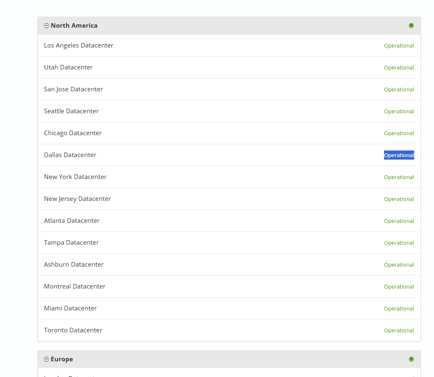This screenshot has height=377, width=434.
Task: Click Chicago Datacenter row label
Action: point(73,133)
